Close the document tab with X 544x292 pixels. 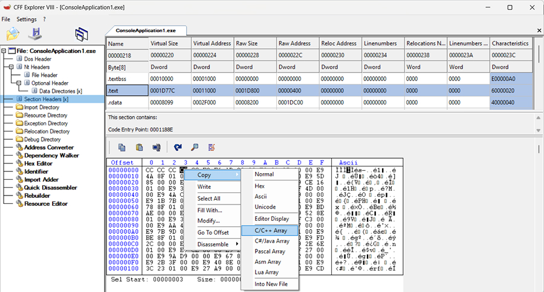coord(539,31)
